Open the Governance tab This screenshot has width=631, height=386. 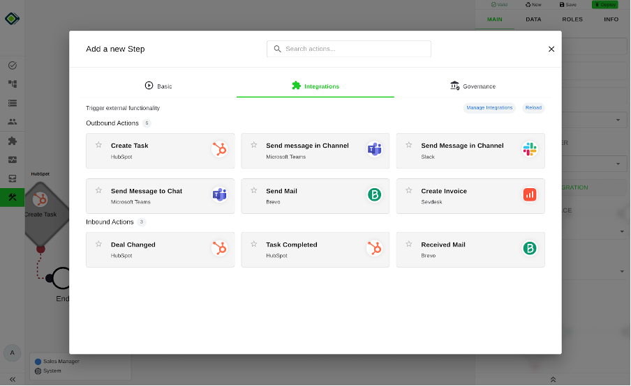(x=473, y=86)
